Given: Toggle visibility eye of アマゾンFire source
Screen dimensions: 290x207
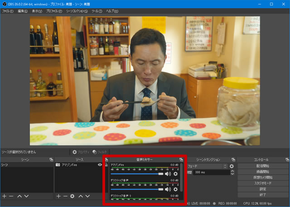Looking at the screenshot, I should pos(100,165).
